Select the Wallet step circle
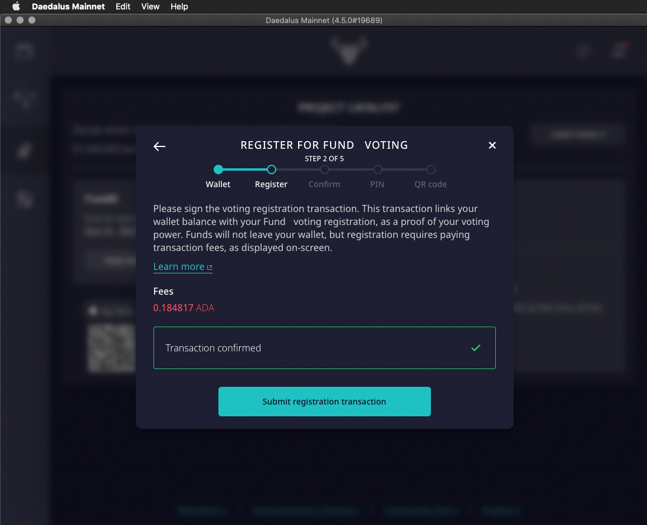 (x=218, y=169)
